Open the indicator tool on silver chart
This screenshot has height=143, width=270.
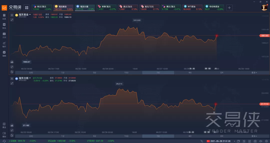click(12, 135)
